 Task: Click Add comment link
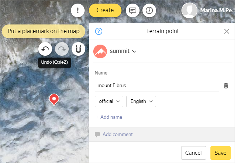[x=117, y=135]
